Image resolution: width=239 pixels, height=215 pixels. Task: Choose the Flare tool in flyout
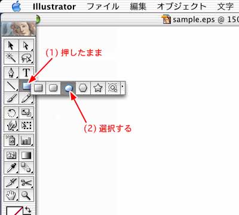click(x=113, y=88)
